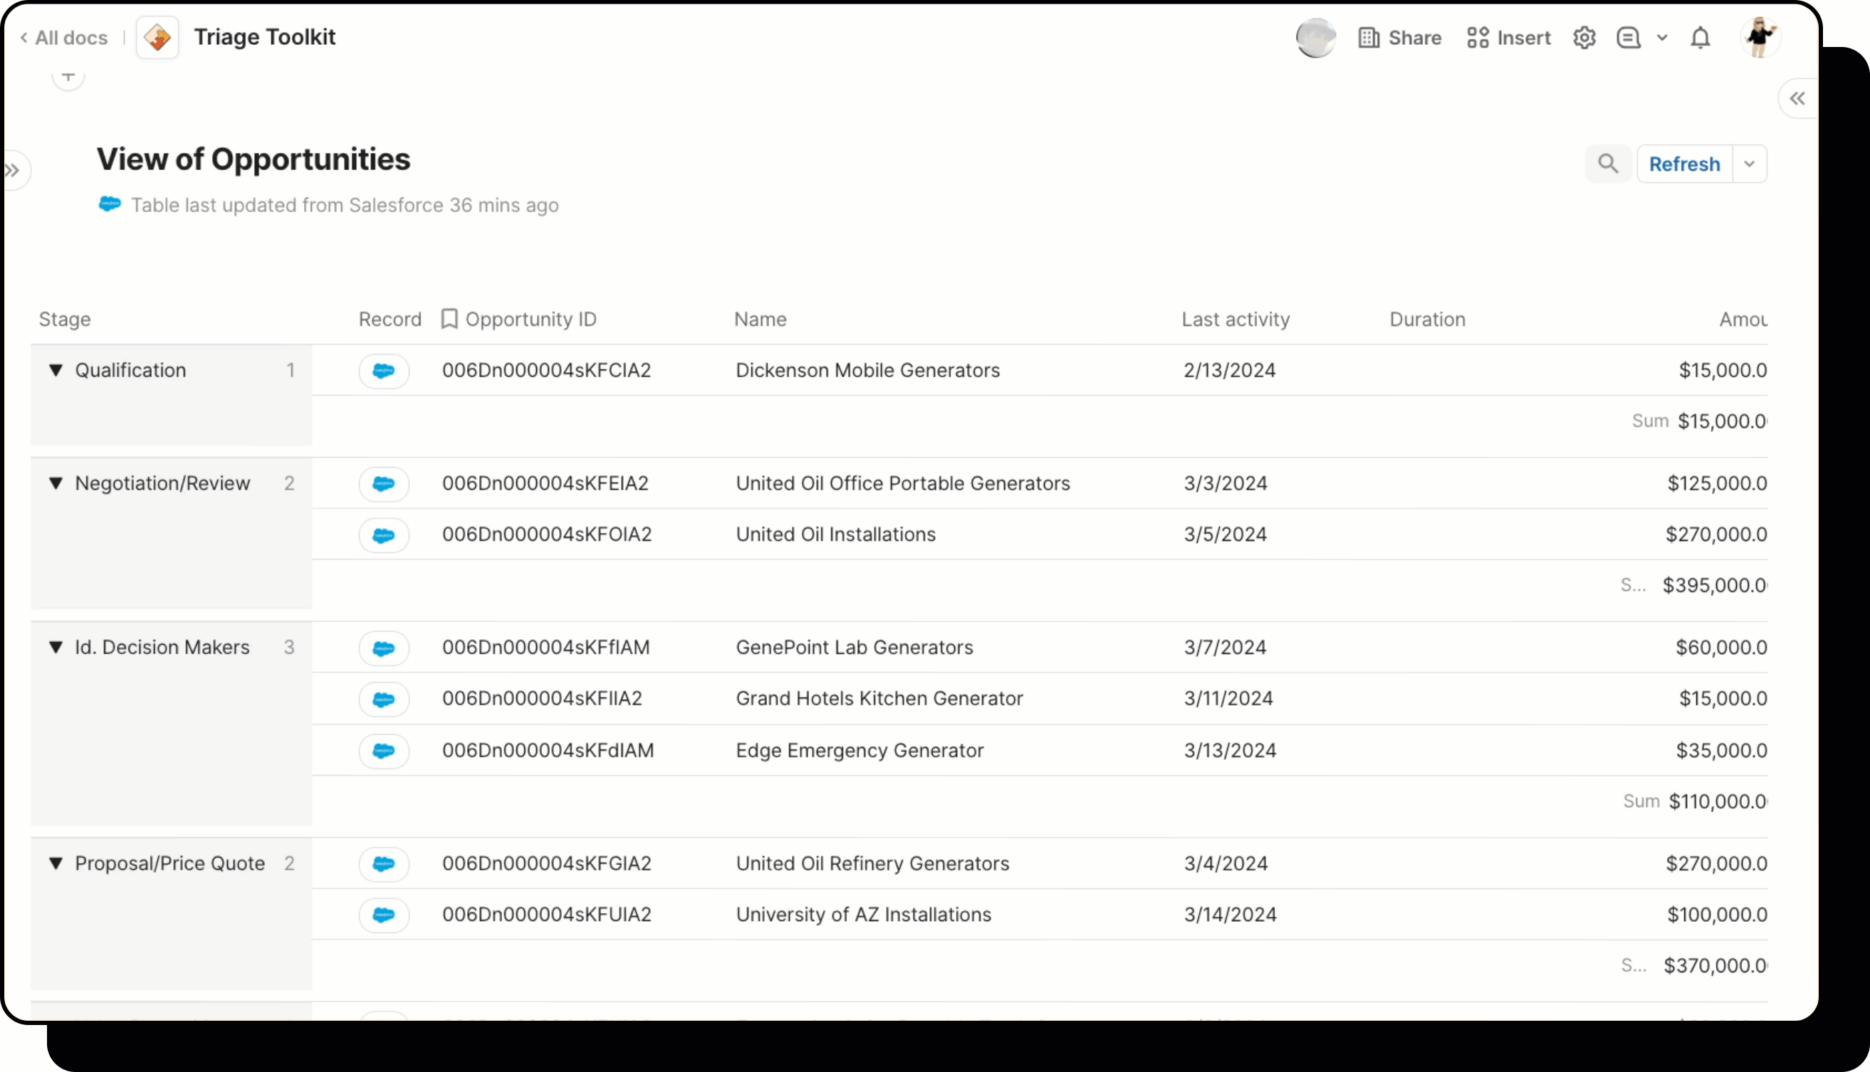Click the United Oil Installations name cell
Screen dimensions: 1870x1072
pos(835,534)
